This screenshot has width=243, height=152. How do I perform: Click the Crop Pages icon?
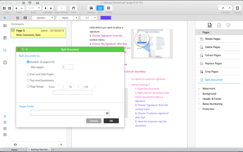click(201, 71)
